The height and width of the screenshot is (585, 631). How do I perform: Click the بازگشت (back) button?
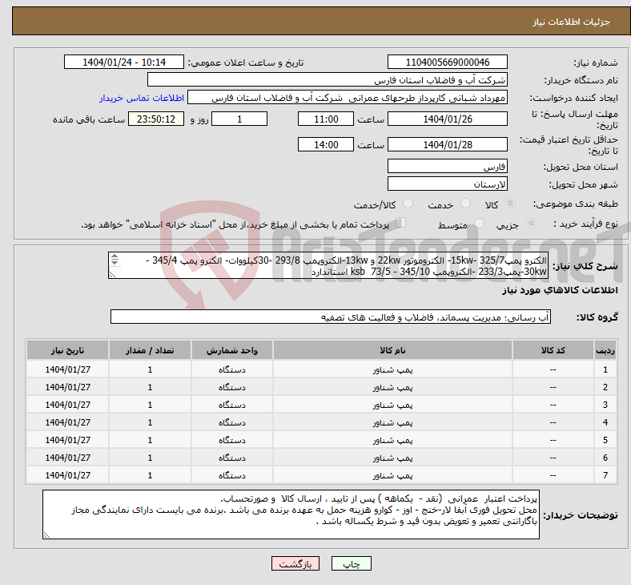[295, 563]
